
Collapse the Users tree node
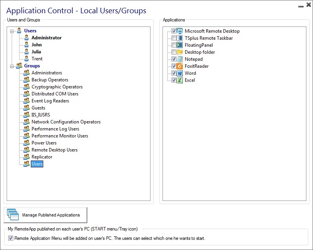coord(12,31)
